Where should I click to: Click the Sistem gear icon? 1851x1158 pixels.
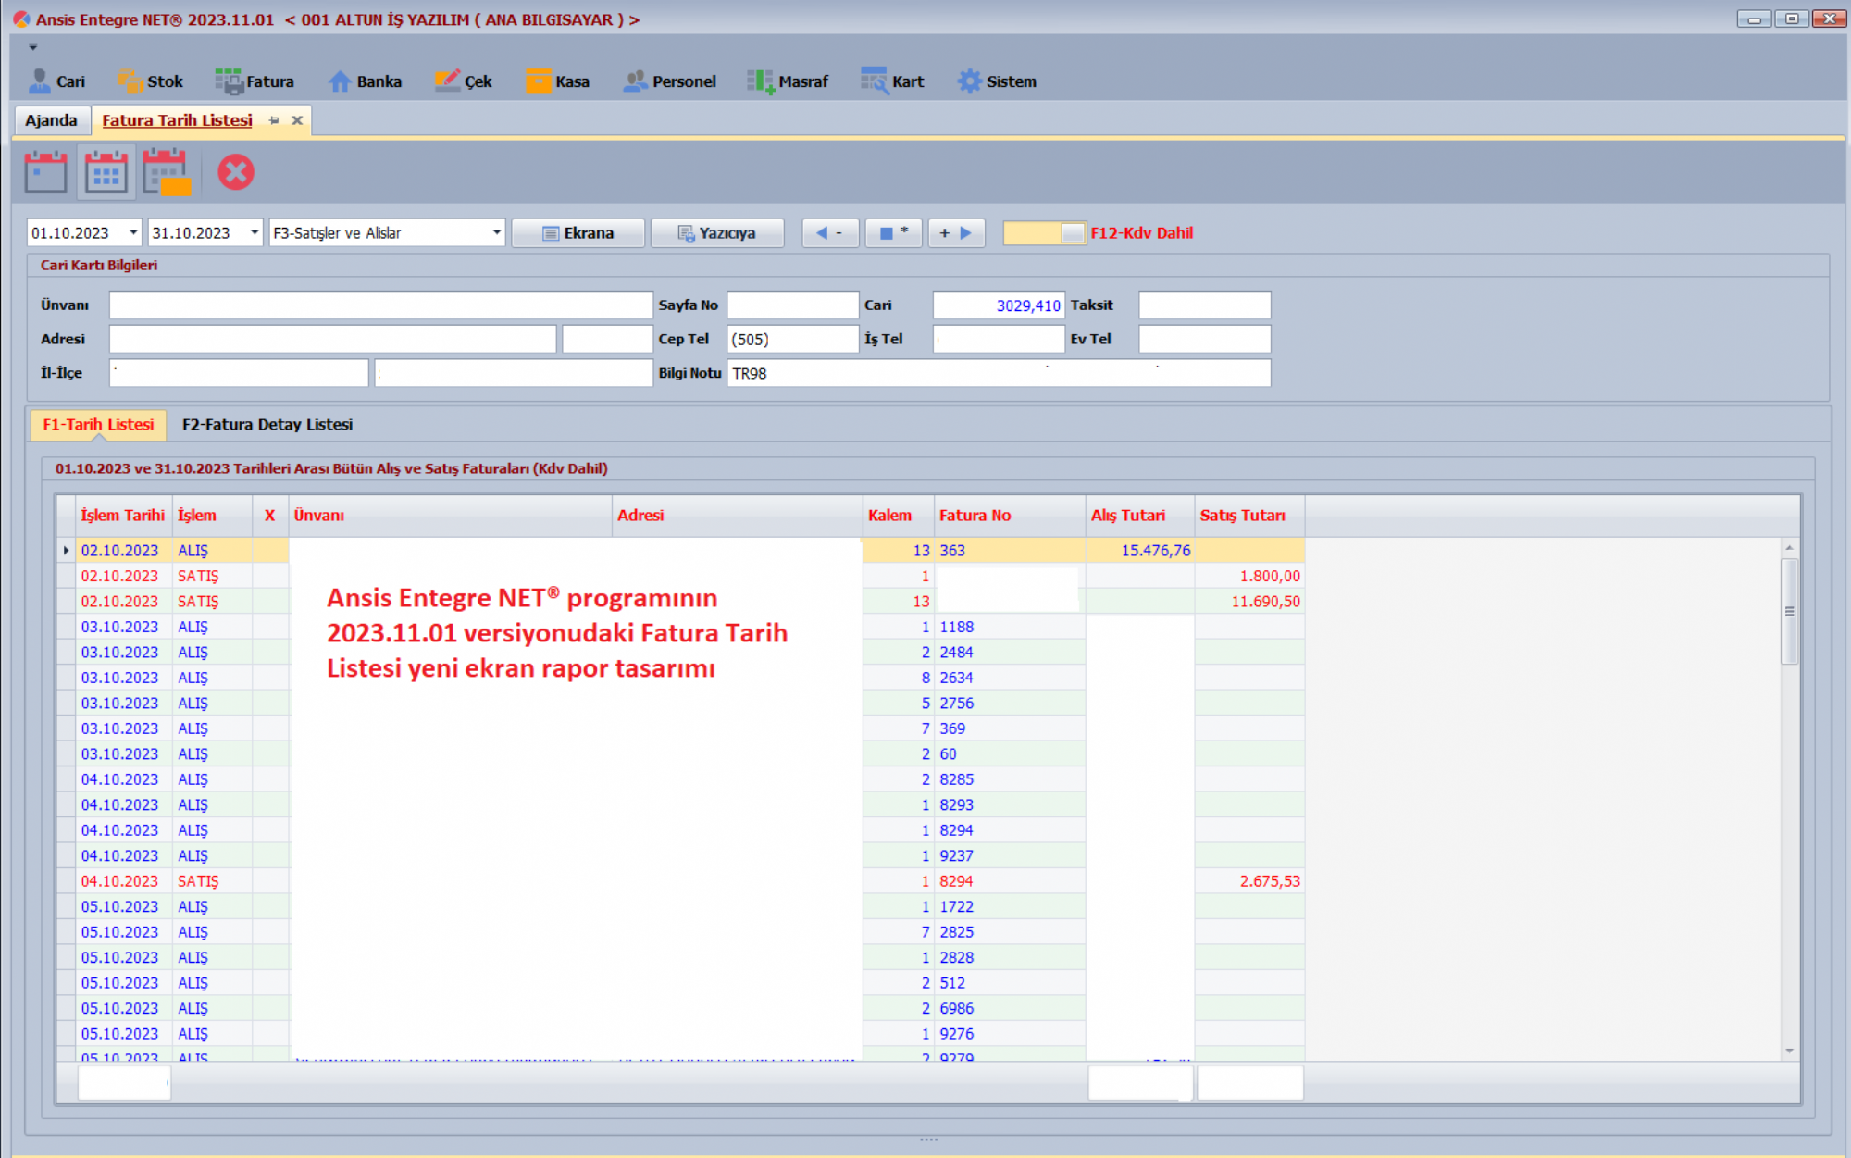tap(969, 81)
